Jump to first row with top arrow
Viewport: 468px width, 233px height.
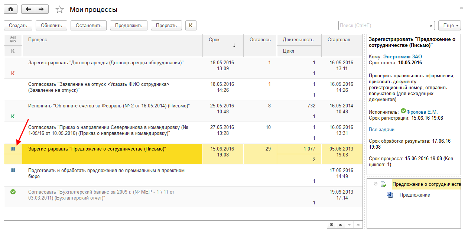point(331,225)
